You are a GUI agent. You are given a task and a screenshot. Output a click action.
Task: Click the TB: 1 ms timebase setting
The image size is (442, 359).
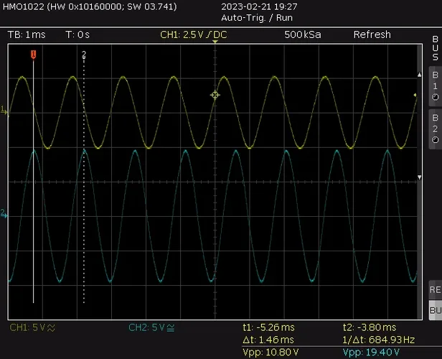click(27, 34)
